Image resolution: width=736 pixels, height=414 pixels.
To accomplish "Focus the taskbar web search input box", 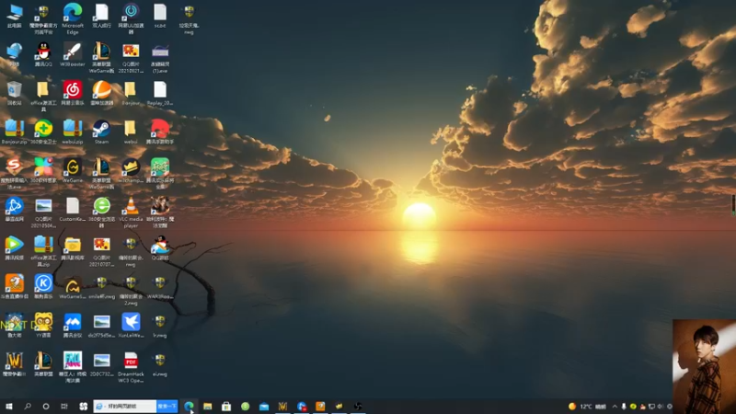I will [125, 406].
